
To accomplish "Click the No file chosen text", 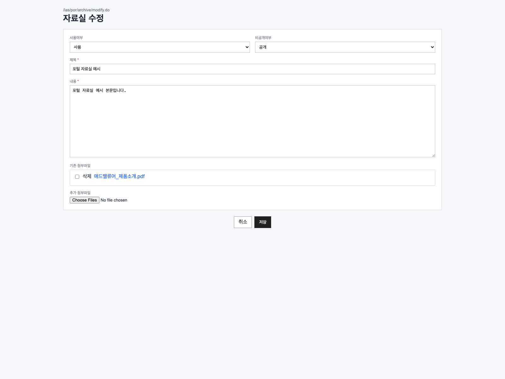I will point(114,200).
